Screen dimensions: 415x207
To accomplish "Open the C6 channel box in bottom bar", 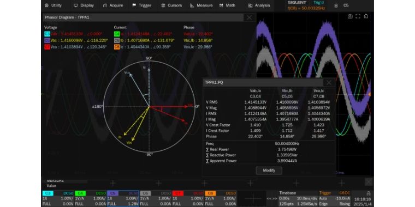I will pos(156,198).
